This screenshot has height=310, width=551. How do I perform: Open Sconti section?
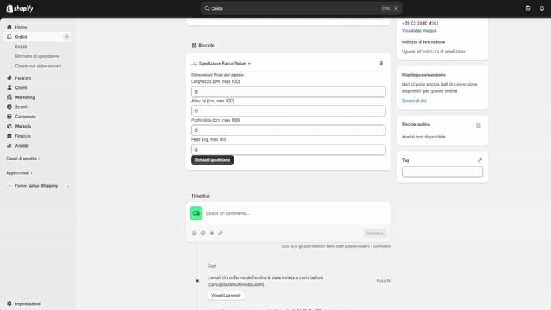click(x=21, y=107)
